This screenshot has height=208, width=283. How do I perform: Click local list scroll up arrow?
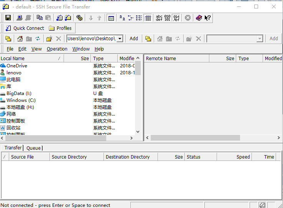(138, 58)
